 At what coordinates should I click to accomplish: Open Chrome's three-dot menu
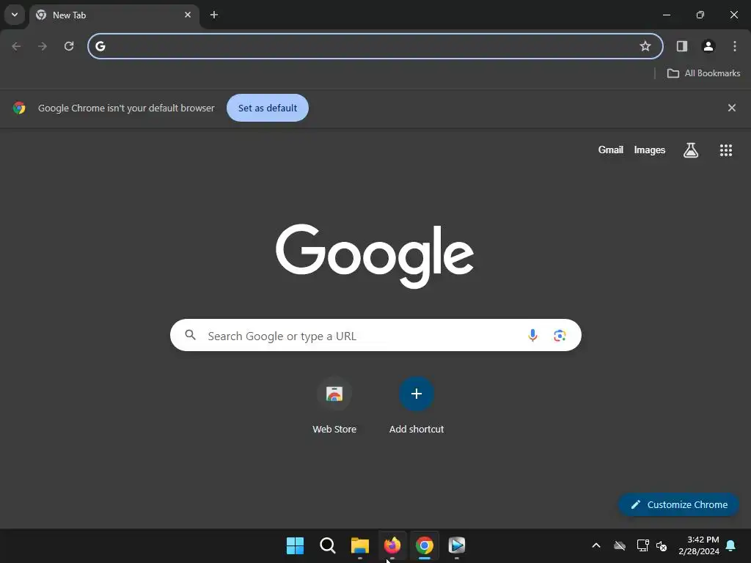(x=735, y=46)
